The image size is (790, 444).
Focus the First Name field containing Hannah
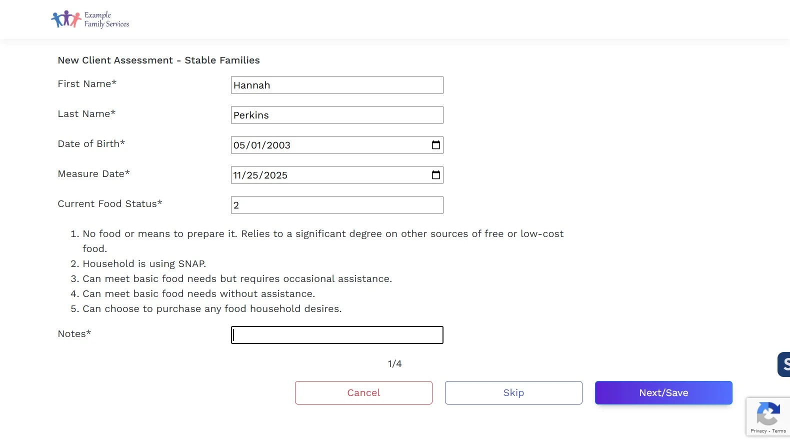[x=337, y=85]
